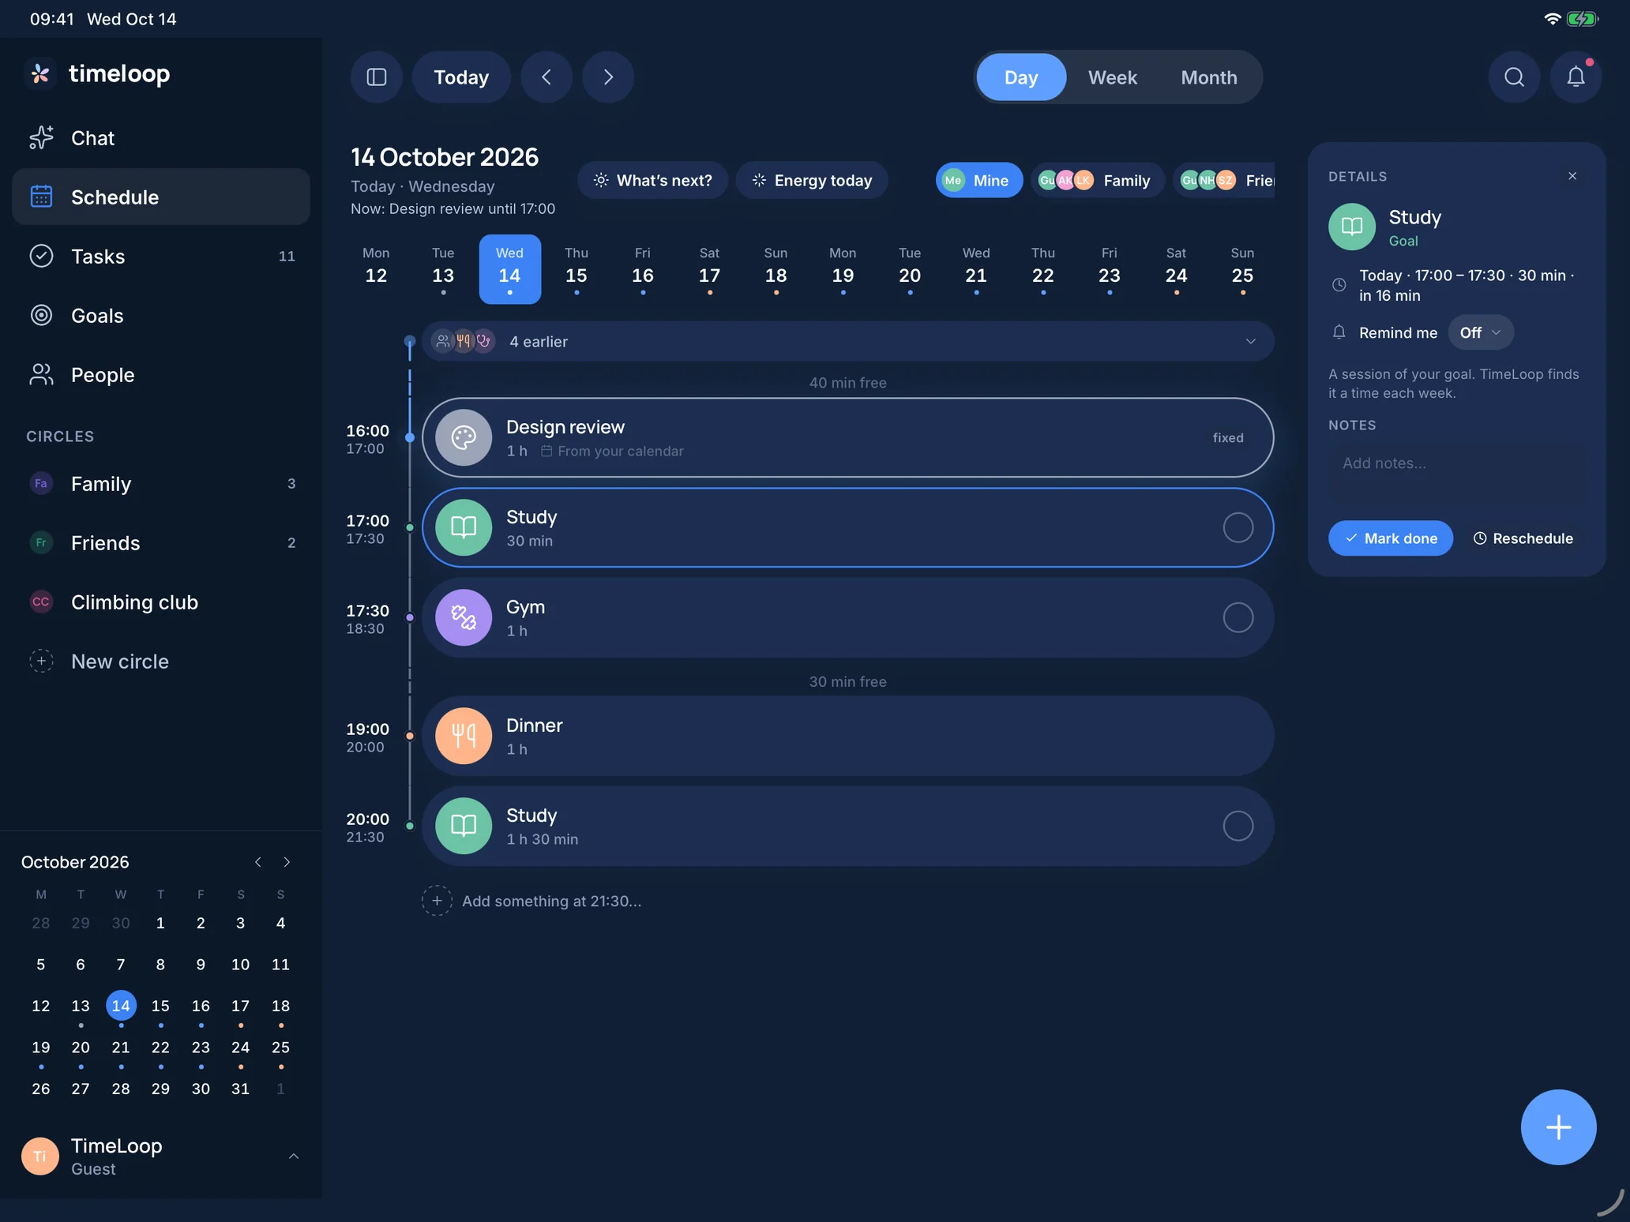Select 22 in the mini calendar

[x=160, y=1048]
